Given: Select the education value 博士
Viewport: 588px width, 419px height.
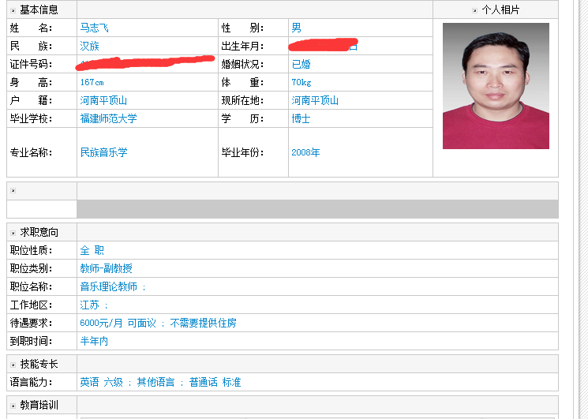Looking at the screenshot, I should tap(301, 119).
